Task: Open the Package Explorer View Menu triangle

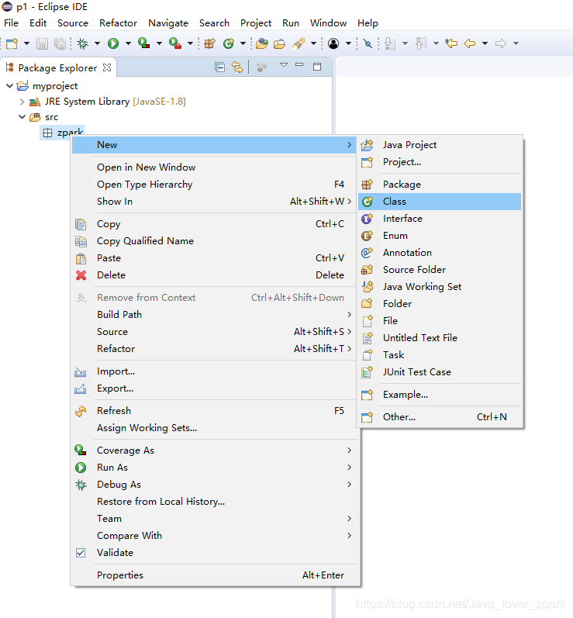Action: pyautogui.click(x=284, y=65)
